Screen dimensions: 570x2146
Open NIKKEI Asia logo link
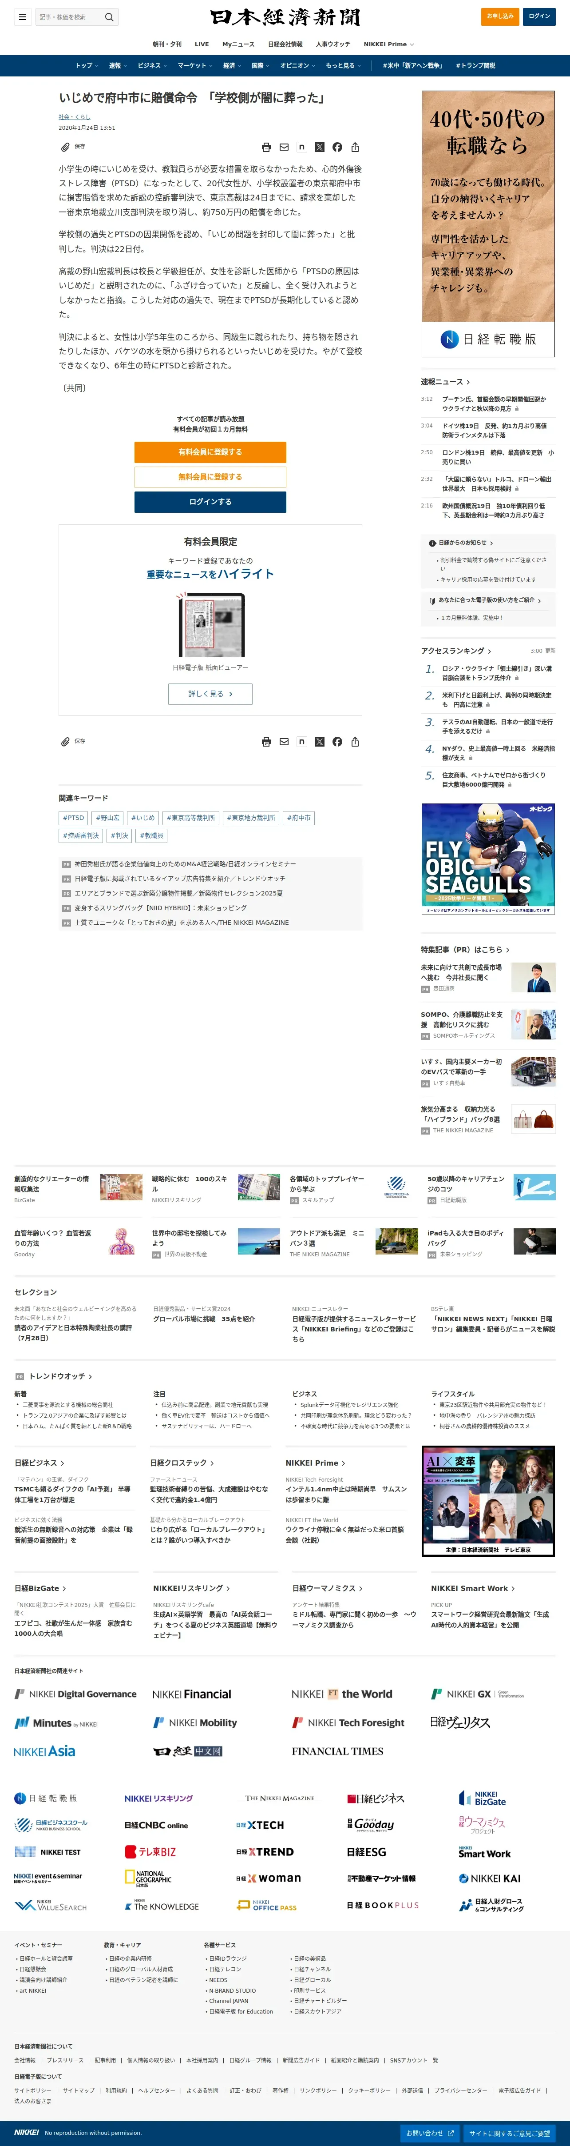click(x=44, y=1751)
